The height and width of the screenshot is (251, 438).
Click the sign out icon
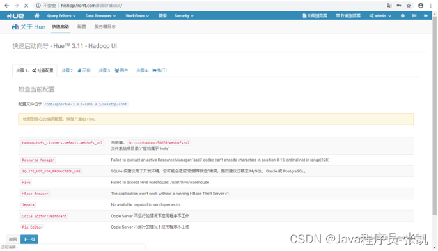[x=426, y=16]
